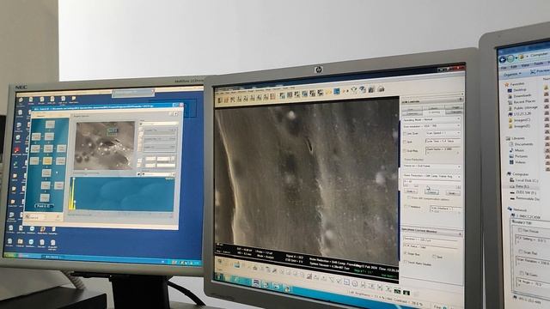550x309 pixels.
Task: Tick the Touch Alarm Enable checkbox
Action: (406, 263)
